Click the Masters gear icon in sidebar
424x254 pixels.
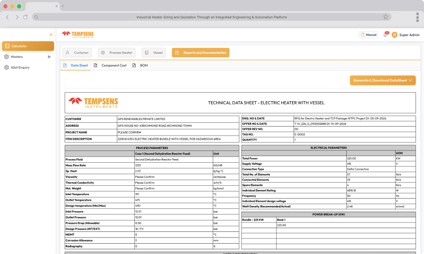coord(7,57)
